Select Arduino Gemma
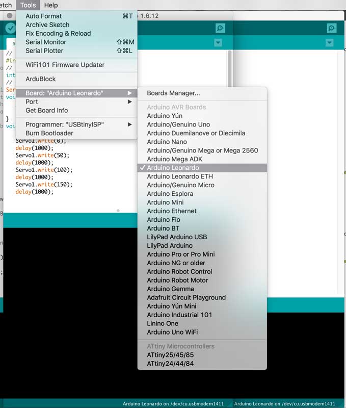 (x=202, y=289)
